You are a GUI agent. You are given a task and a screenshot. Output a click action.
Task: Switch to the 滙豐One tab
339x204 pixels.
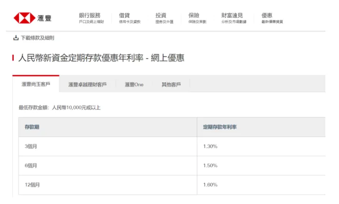pos(134,85)
